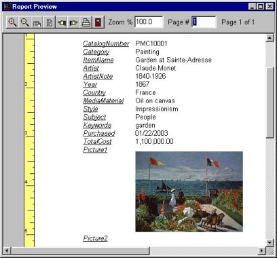Click the Purchased field label
Viewport: 277px width, 258px height.
pyautogui.click(x=99, y=133)
